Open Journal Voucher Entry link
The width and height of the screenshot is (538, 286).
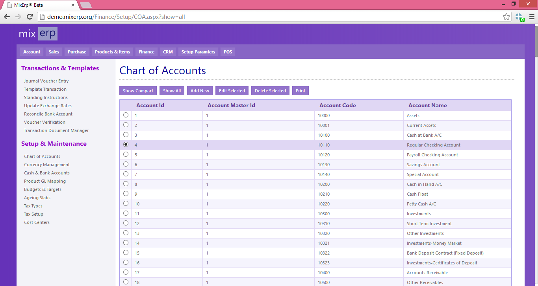(x=46, y=81)
